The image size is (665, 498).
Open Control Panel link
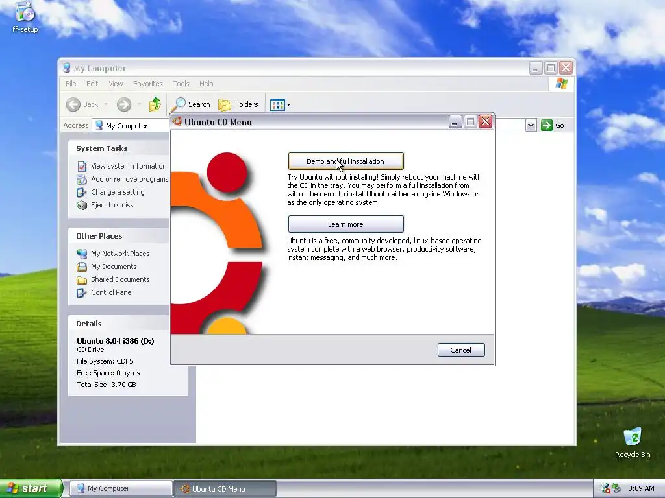click(112, 292)
